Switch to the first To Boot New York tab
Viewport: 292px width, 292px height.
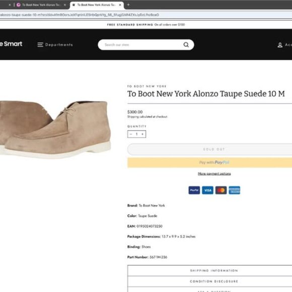coord(41,5)
